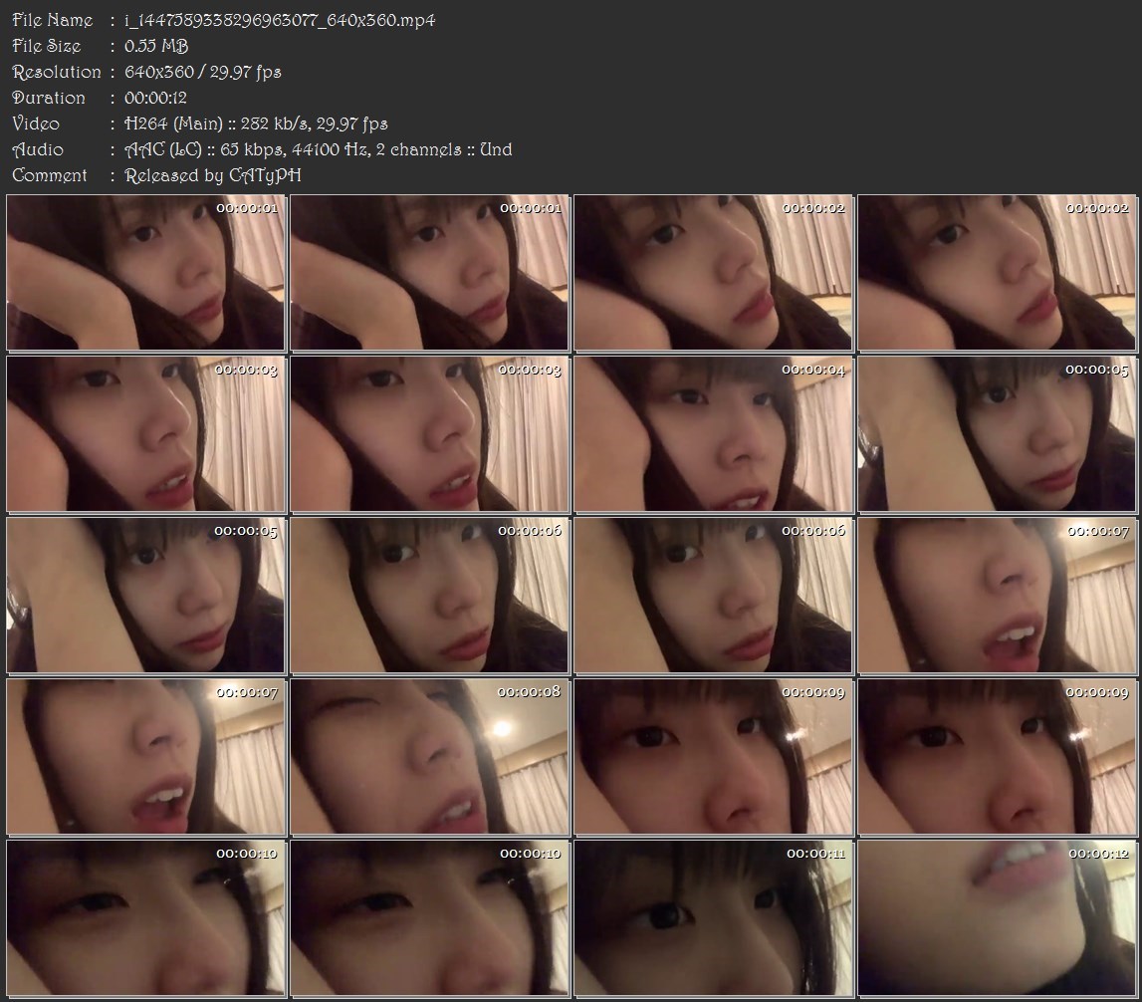This screenshot has height=1002, width=1142.
Task: Select the resolution value 640x360 / 29.97 fps
Action: (x=202, y=72)
